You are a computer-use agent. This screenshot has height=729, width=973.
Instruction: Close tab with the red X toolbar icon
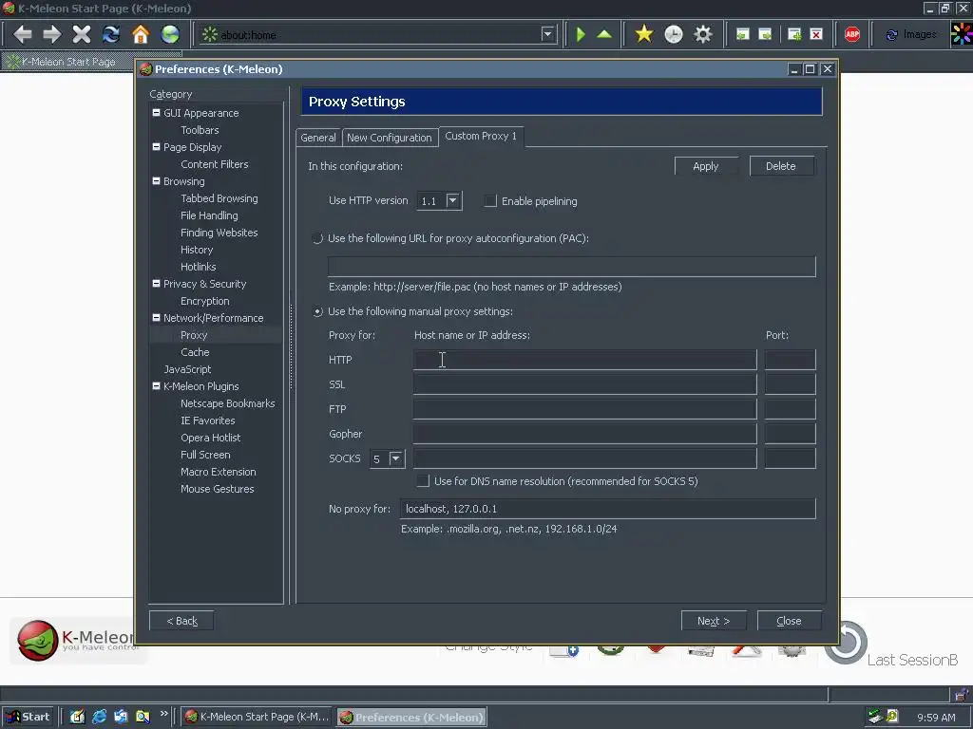click(816, 34)
